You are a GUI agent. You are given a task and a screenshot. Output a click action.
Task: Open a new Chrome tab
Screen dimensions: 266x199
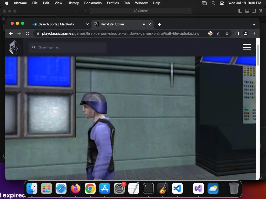(x=159, y=24)
